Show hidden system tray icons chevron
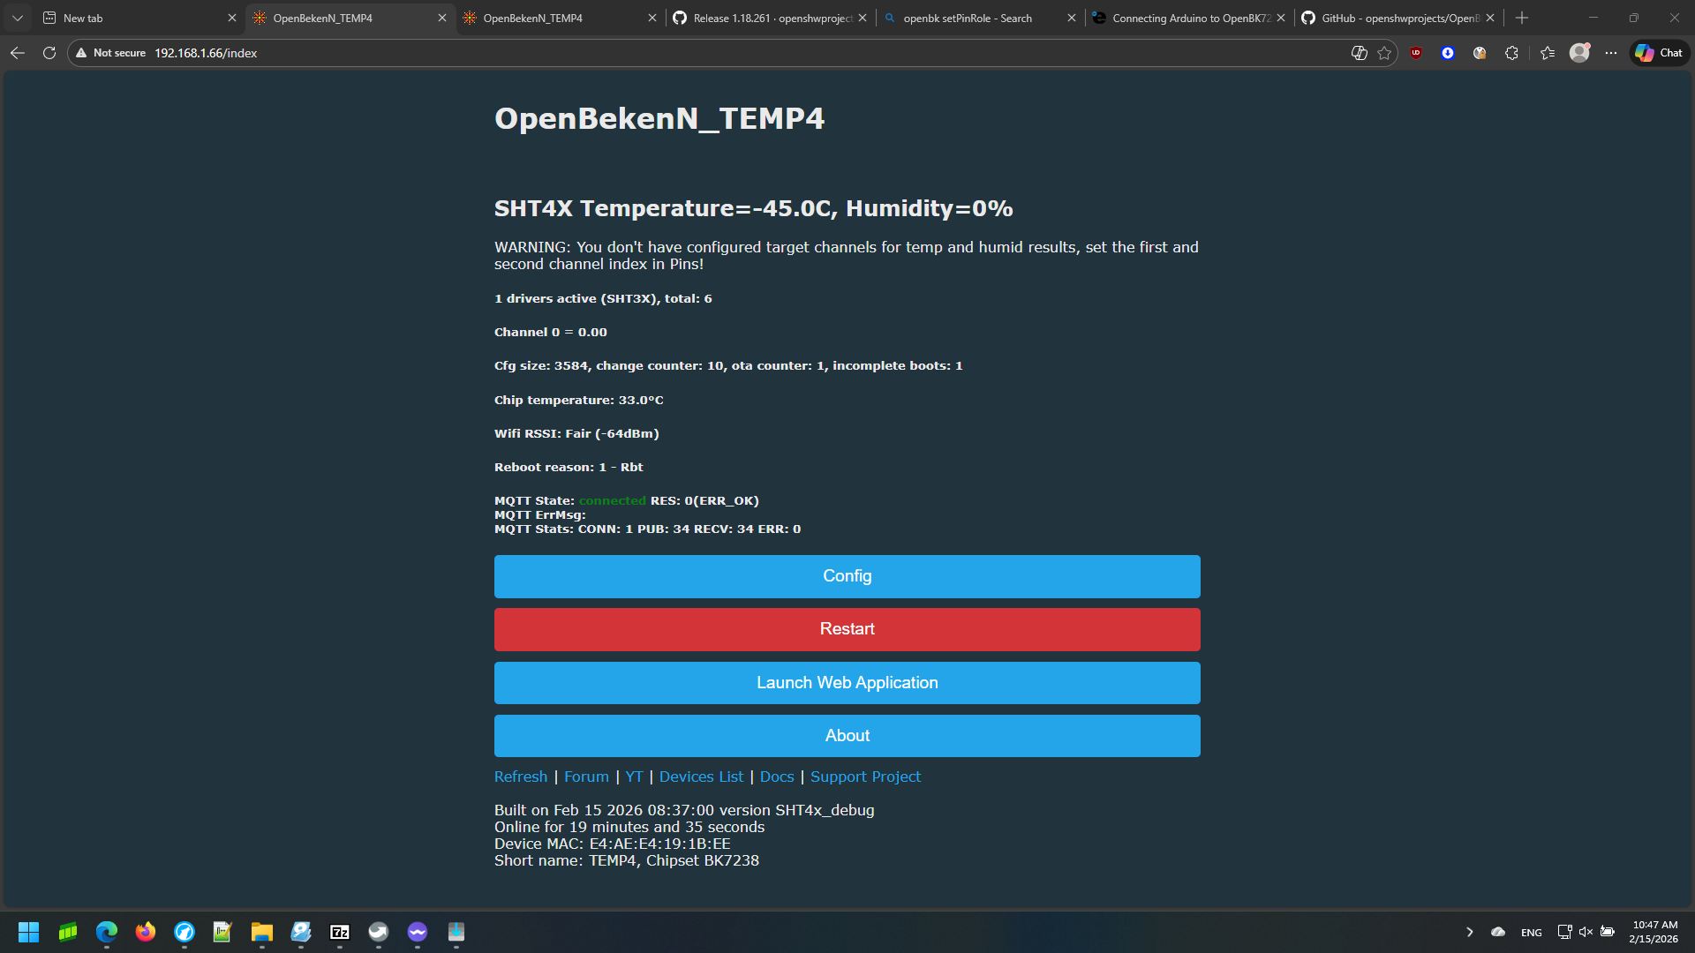The image size is (1695, 953). [1470, 932]
